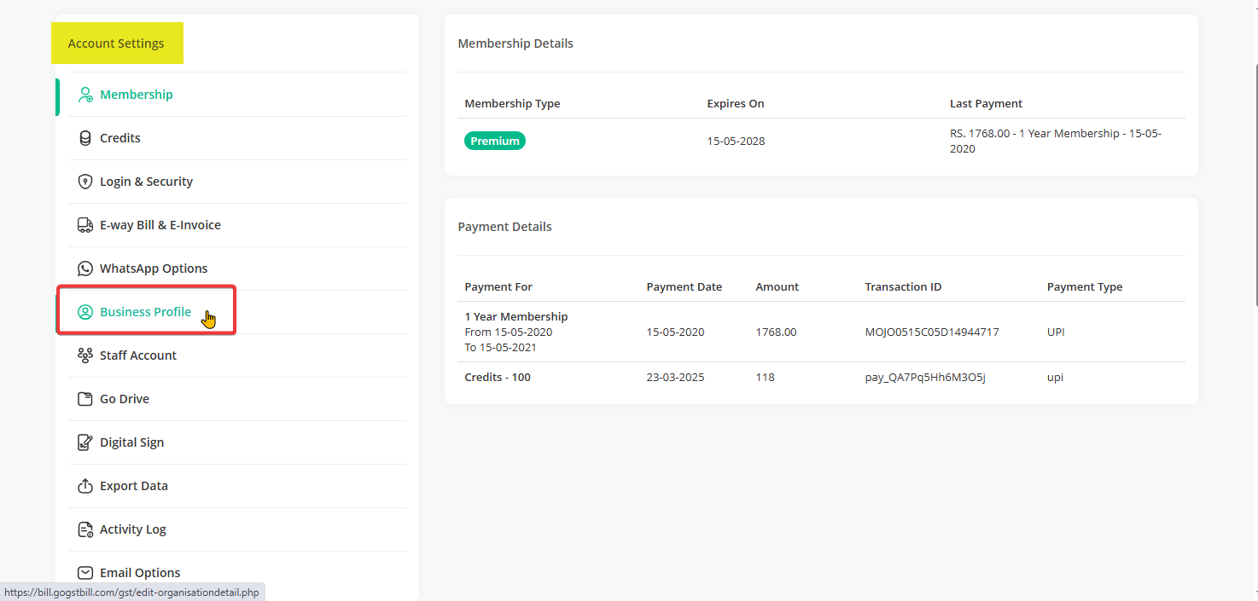
Task: Click the E-way Bill truck icon
Action: pyautogui.click(x=85, y=225)
